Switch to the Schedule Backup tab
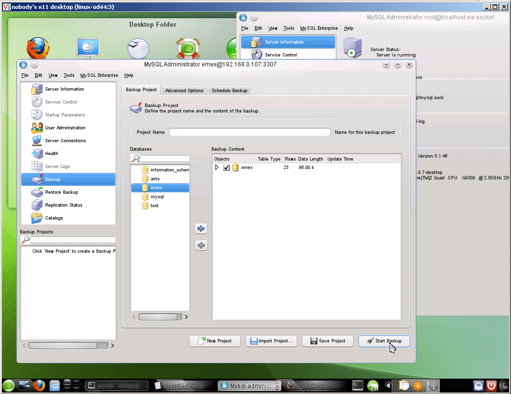 (x=229, y=91)
